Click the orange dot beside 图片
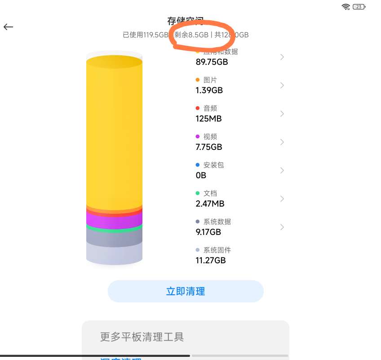This screenshot has height=360, width=381. click(x=198, y=80)
